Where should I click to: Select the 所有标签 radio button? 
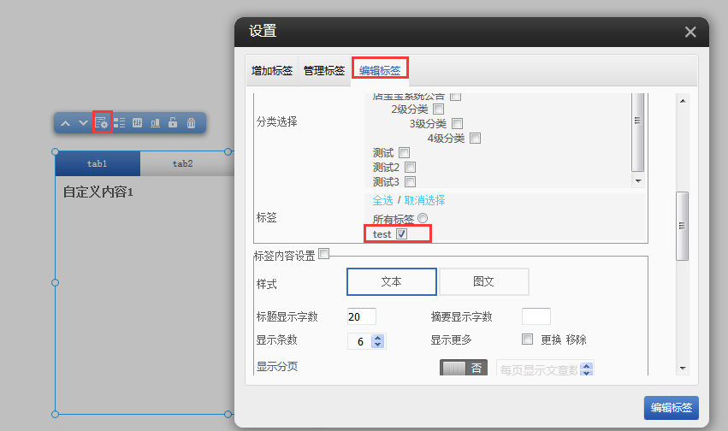pyautogui.click(x=423, y=219)
